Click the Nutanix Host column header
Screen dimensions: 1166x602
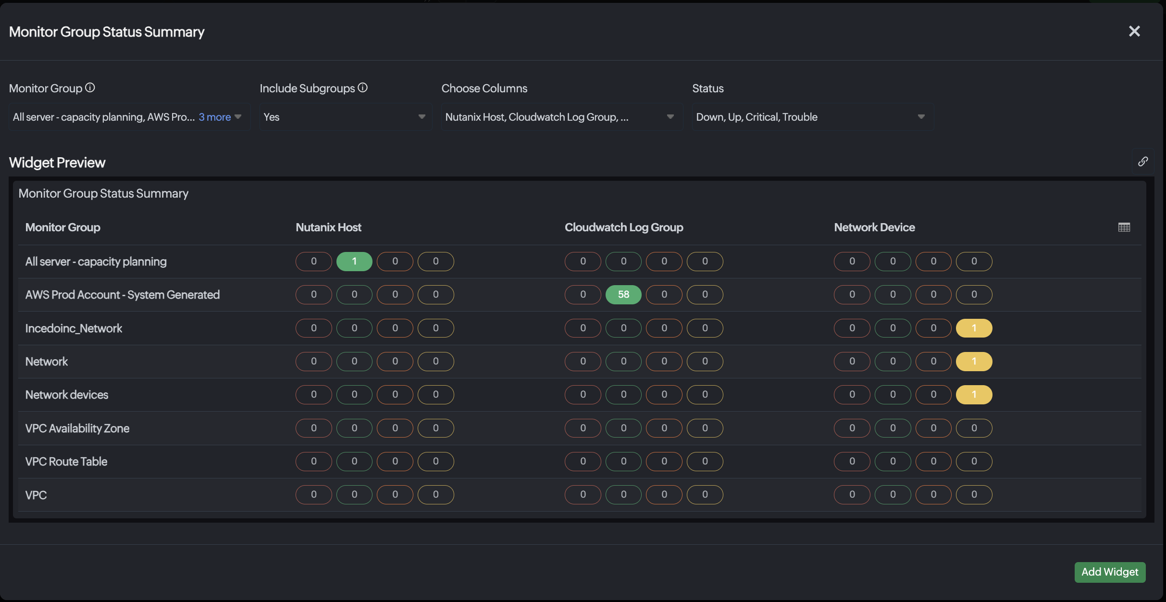[328, 227]
